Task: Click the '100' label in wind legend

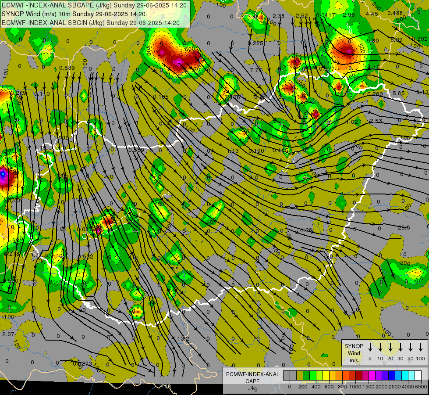Action: (x=421, y=359)
